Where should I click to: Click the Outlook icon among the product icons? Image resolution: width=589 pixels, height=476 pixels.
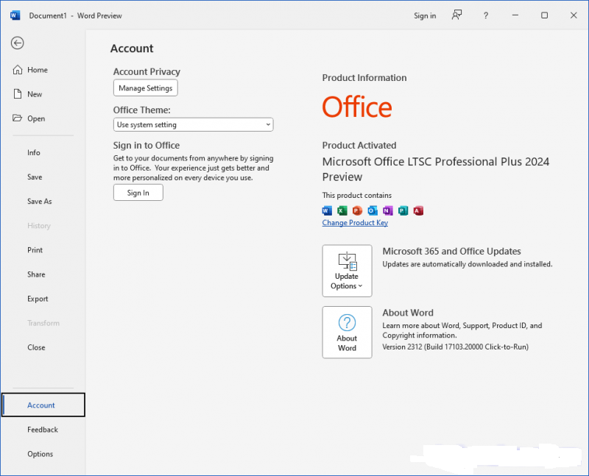(373, 210)
